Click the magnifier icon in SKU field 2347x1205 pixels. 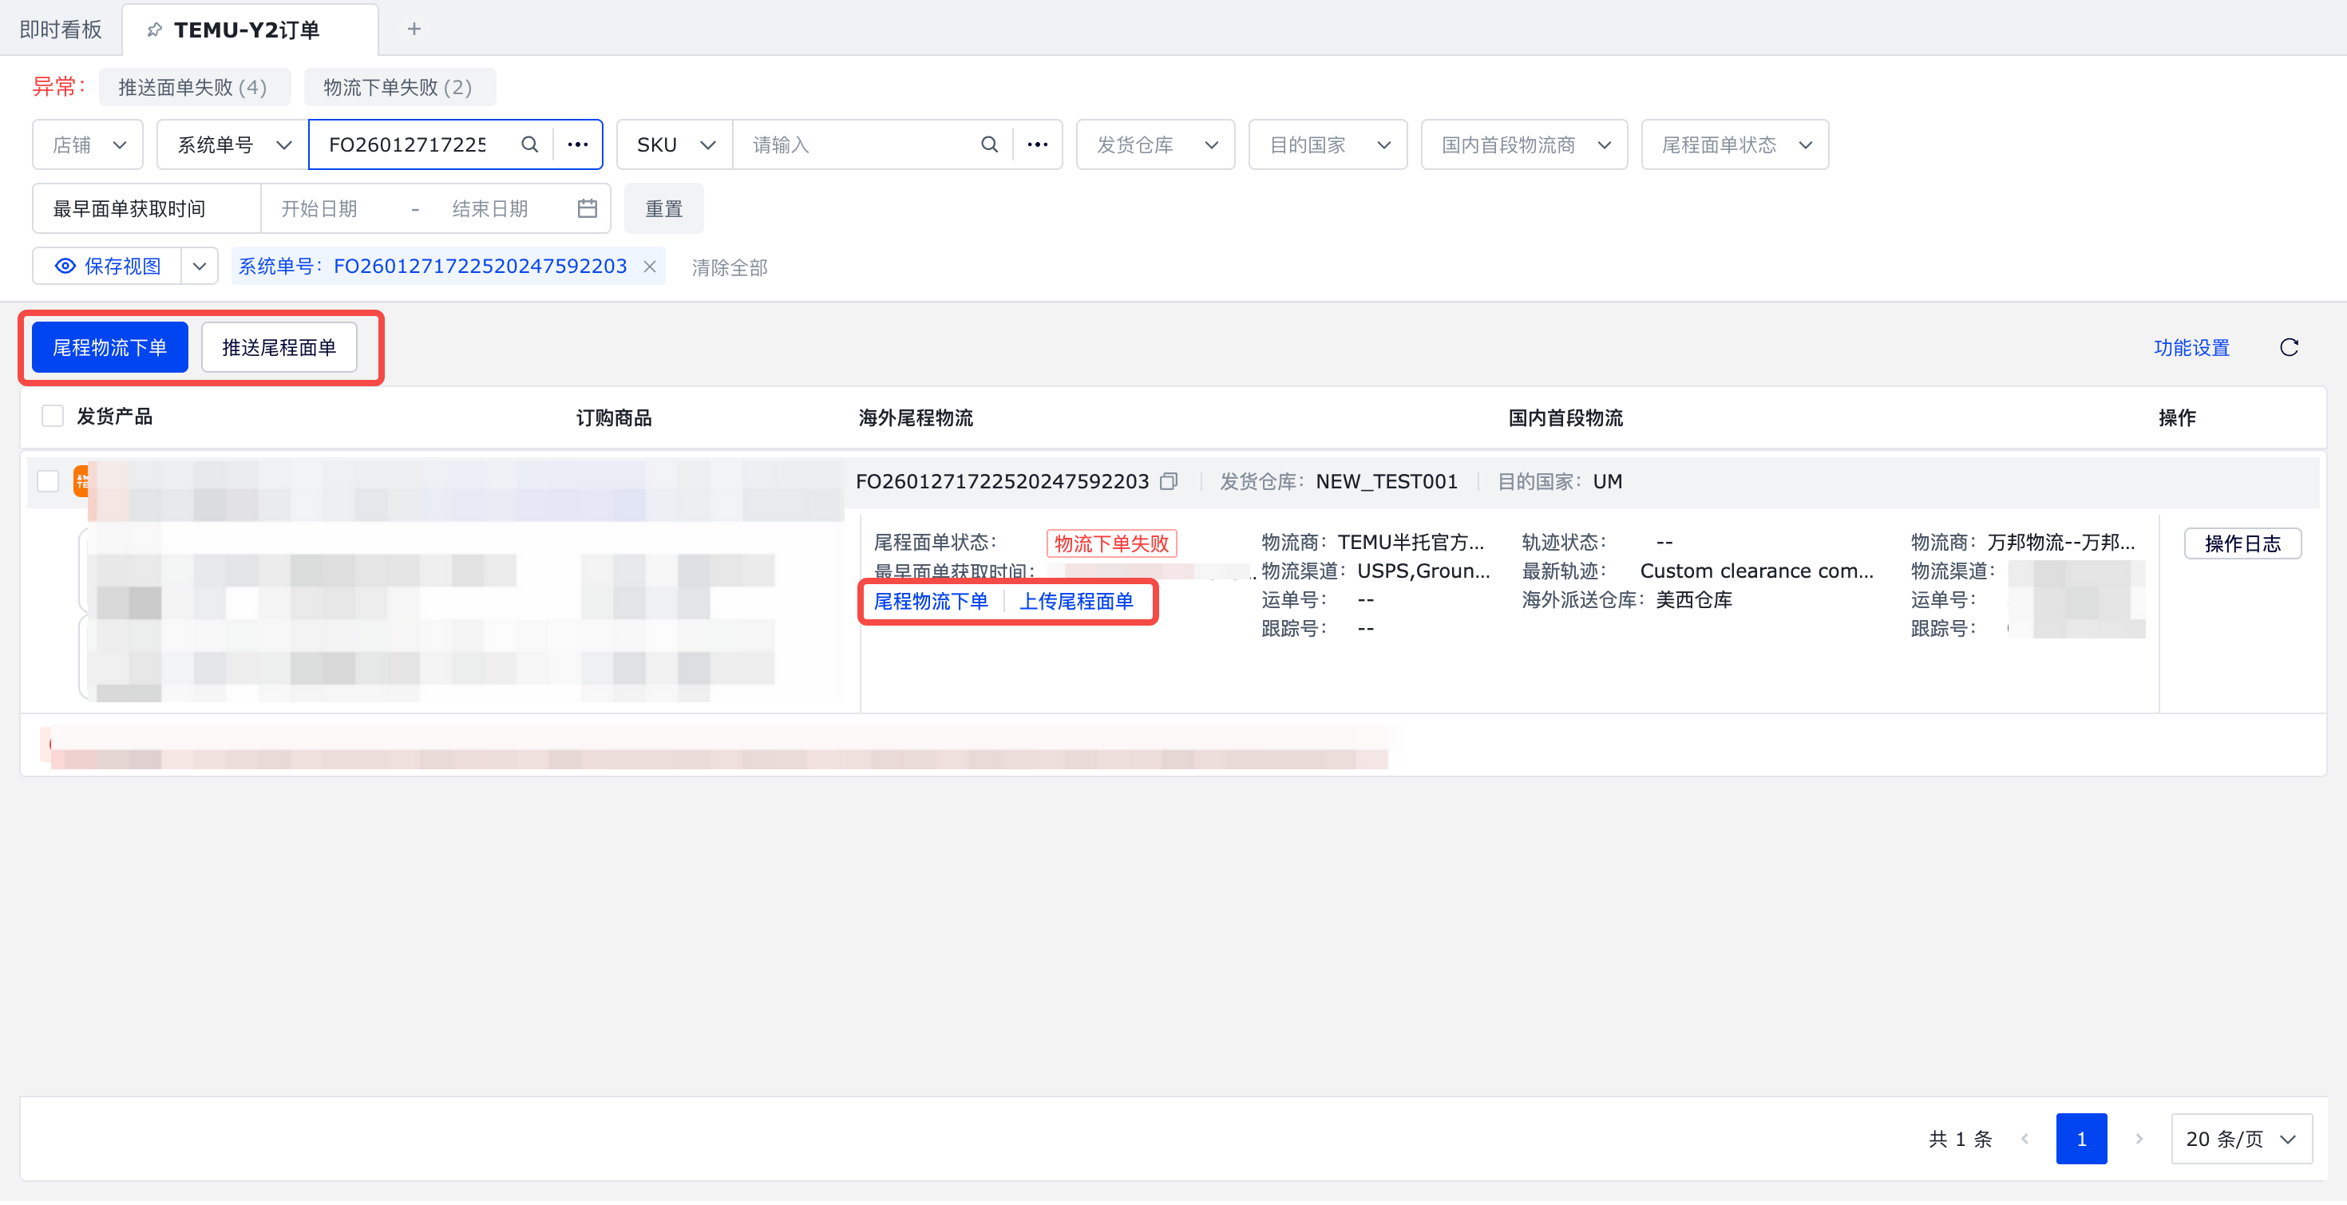[x=988, y=144]
